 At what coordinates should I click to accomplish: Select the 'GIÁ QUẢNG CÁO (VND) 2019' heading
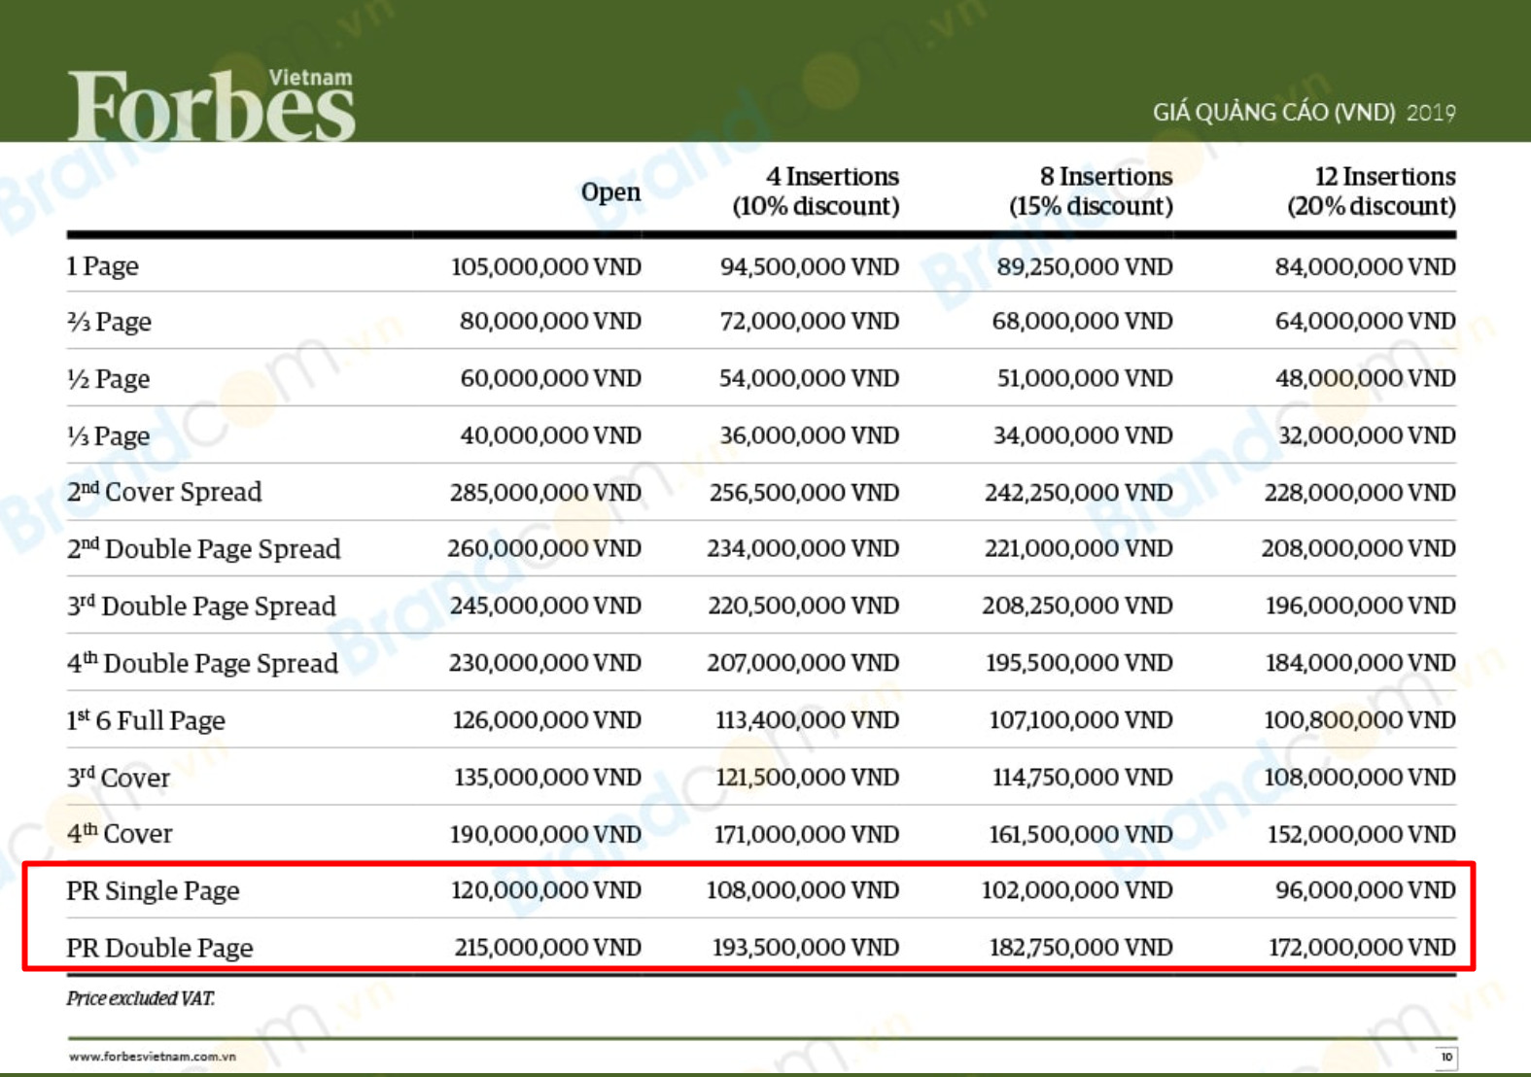click(1304, 113)
